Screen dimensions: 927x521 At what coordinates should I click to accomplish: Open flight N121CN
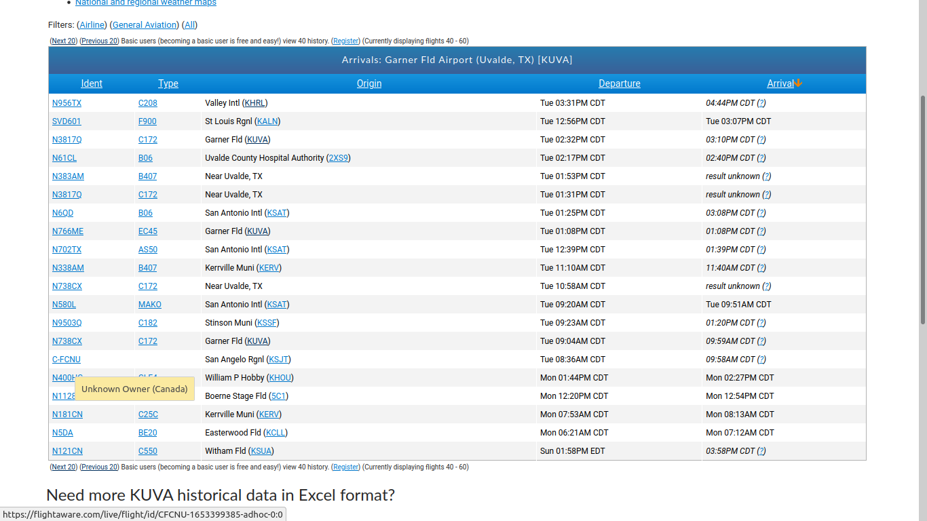click(67, 451)
